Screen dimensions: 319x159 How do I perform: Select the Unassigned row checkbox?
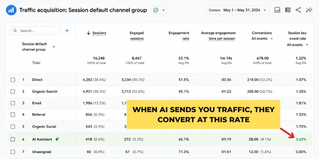point(13,152)
